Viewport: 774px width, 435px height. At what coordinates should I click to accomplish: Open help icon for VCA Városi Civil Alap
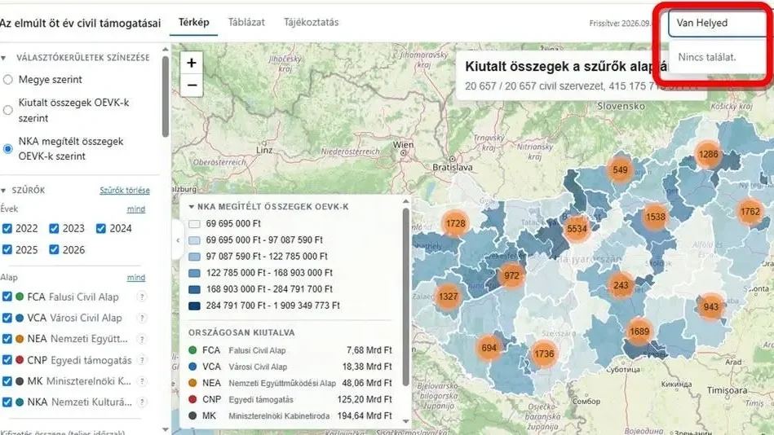point(142,319)
